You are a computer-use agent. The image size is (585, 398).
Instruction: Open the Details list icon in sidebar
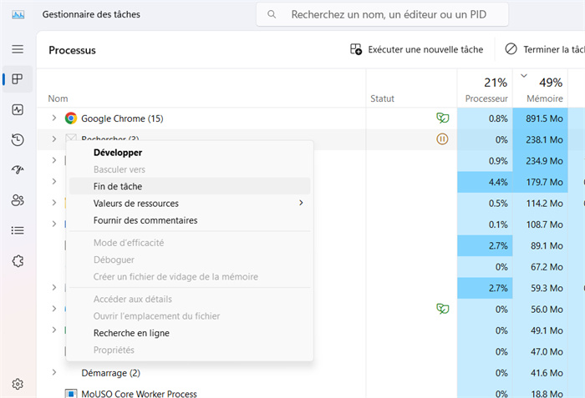tap(18, 230)
